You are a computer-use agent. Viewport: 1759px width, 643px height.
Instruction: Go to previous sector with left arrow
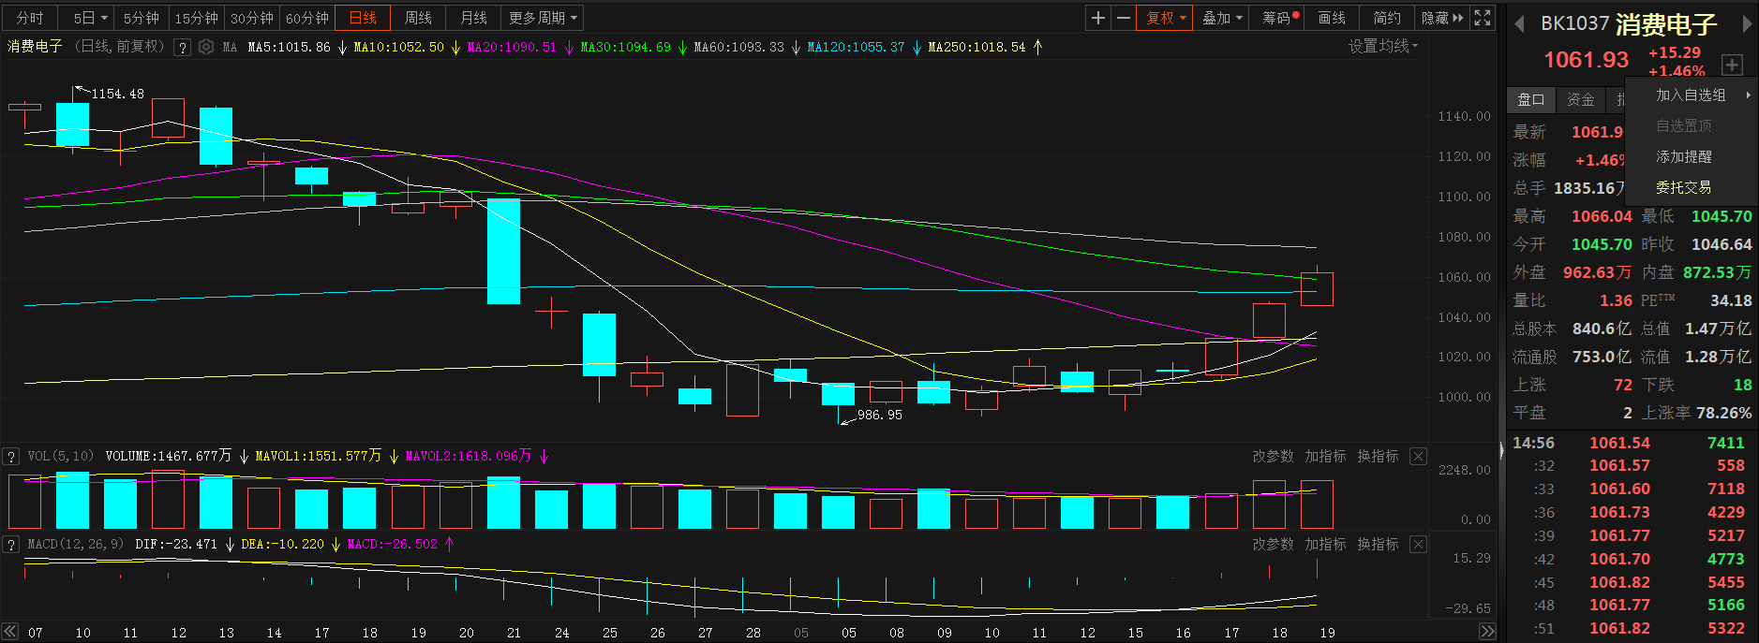(x=1519, y=24)
